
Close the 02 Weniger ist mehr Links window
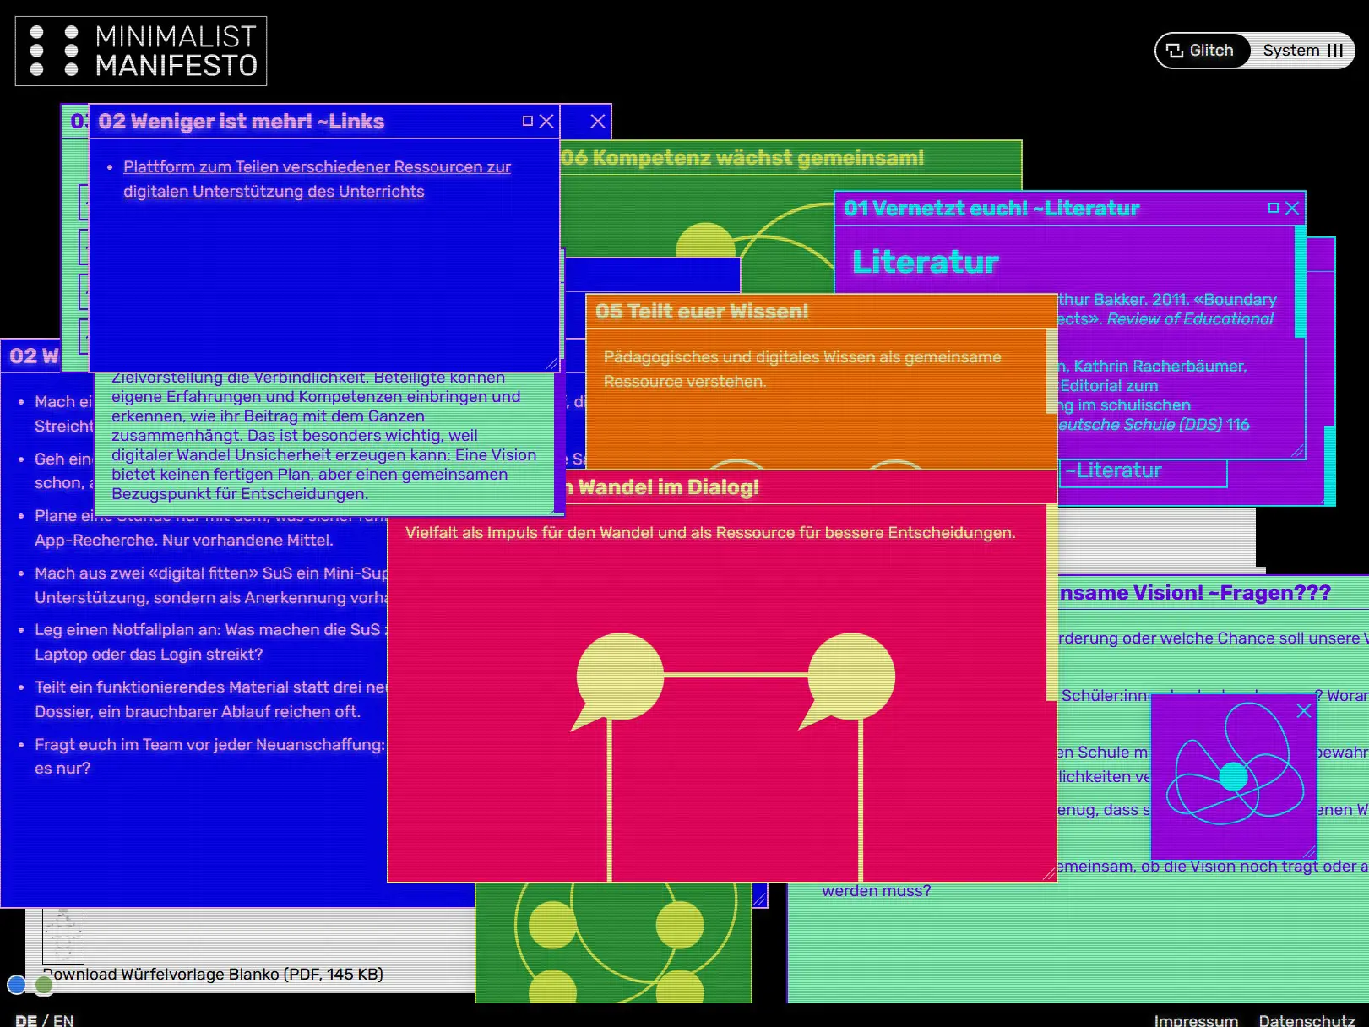546,121
